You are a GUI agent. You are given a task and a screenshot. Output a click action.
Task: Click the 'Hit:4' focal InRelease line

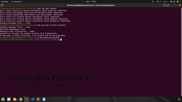tap(30, 17)
